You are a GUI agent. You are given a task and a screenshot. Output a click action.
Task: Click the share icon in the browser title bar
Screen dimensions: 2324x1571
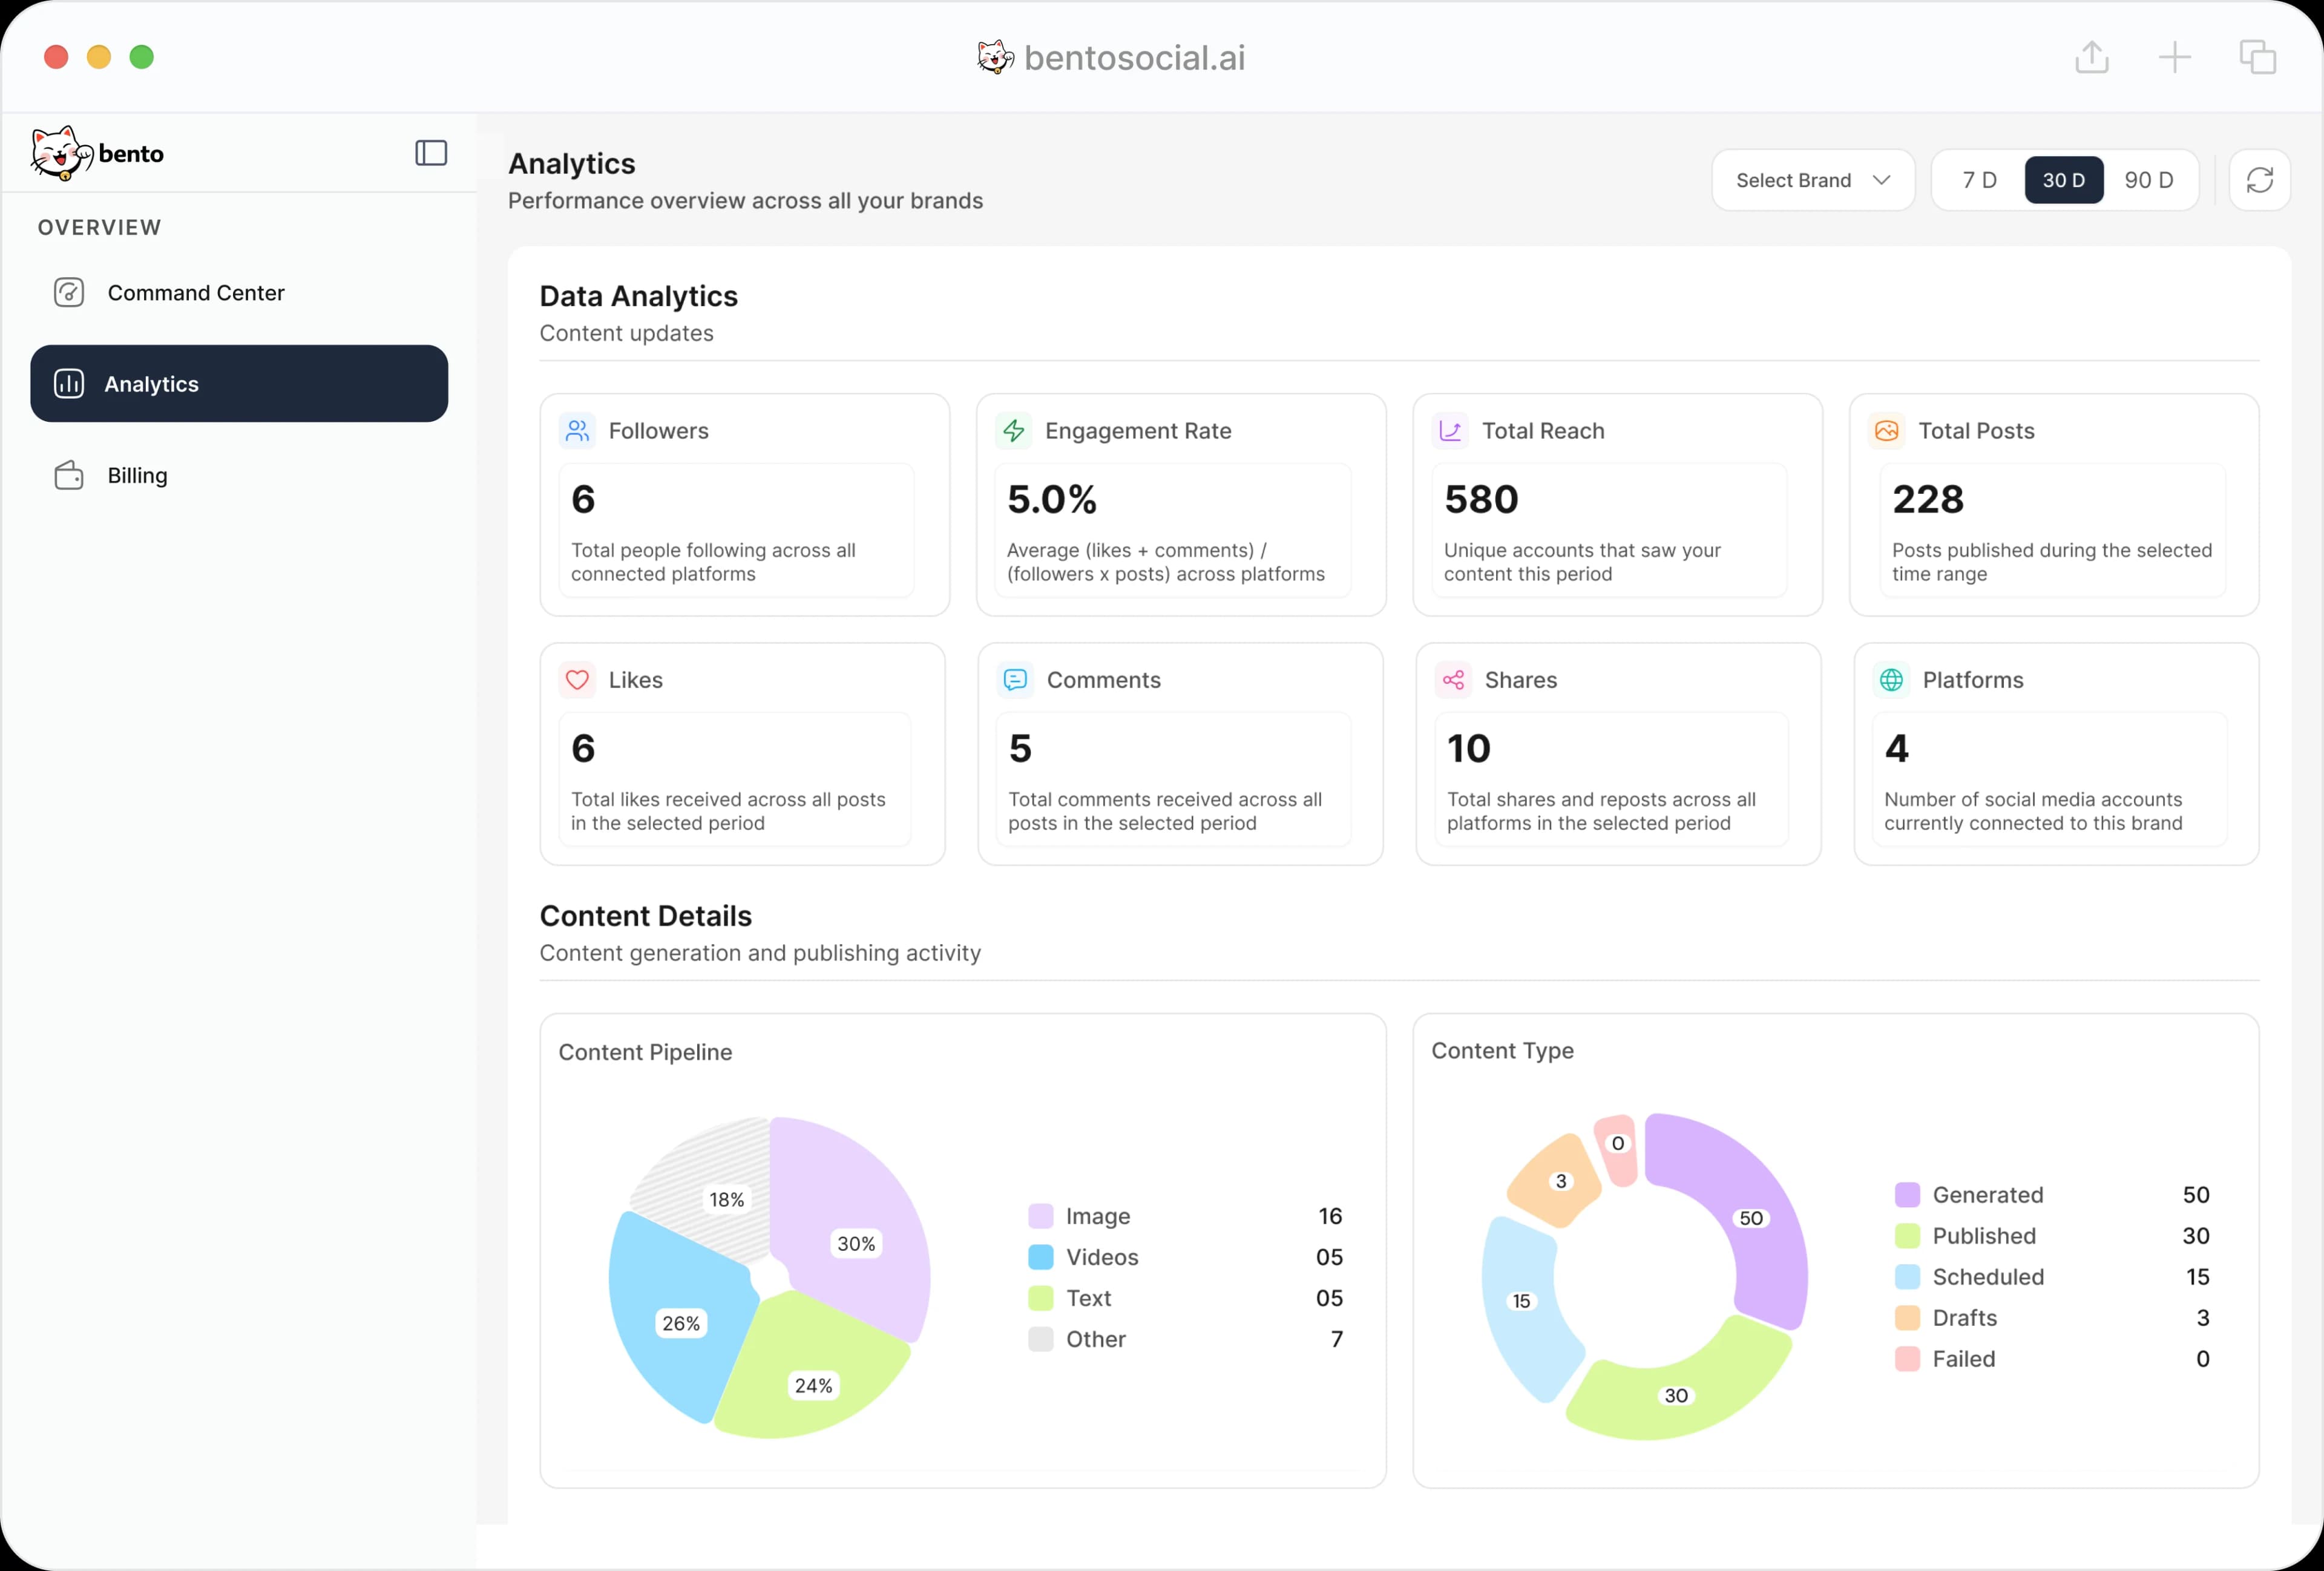point(2092,57)
